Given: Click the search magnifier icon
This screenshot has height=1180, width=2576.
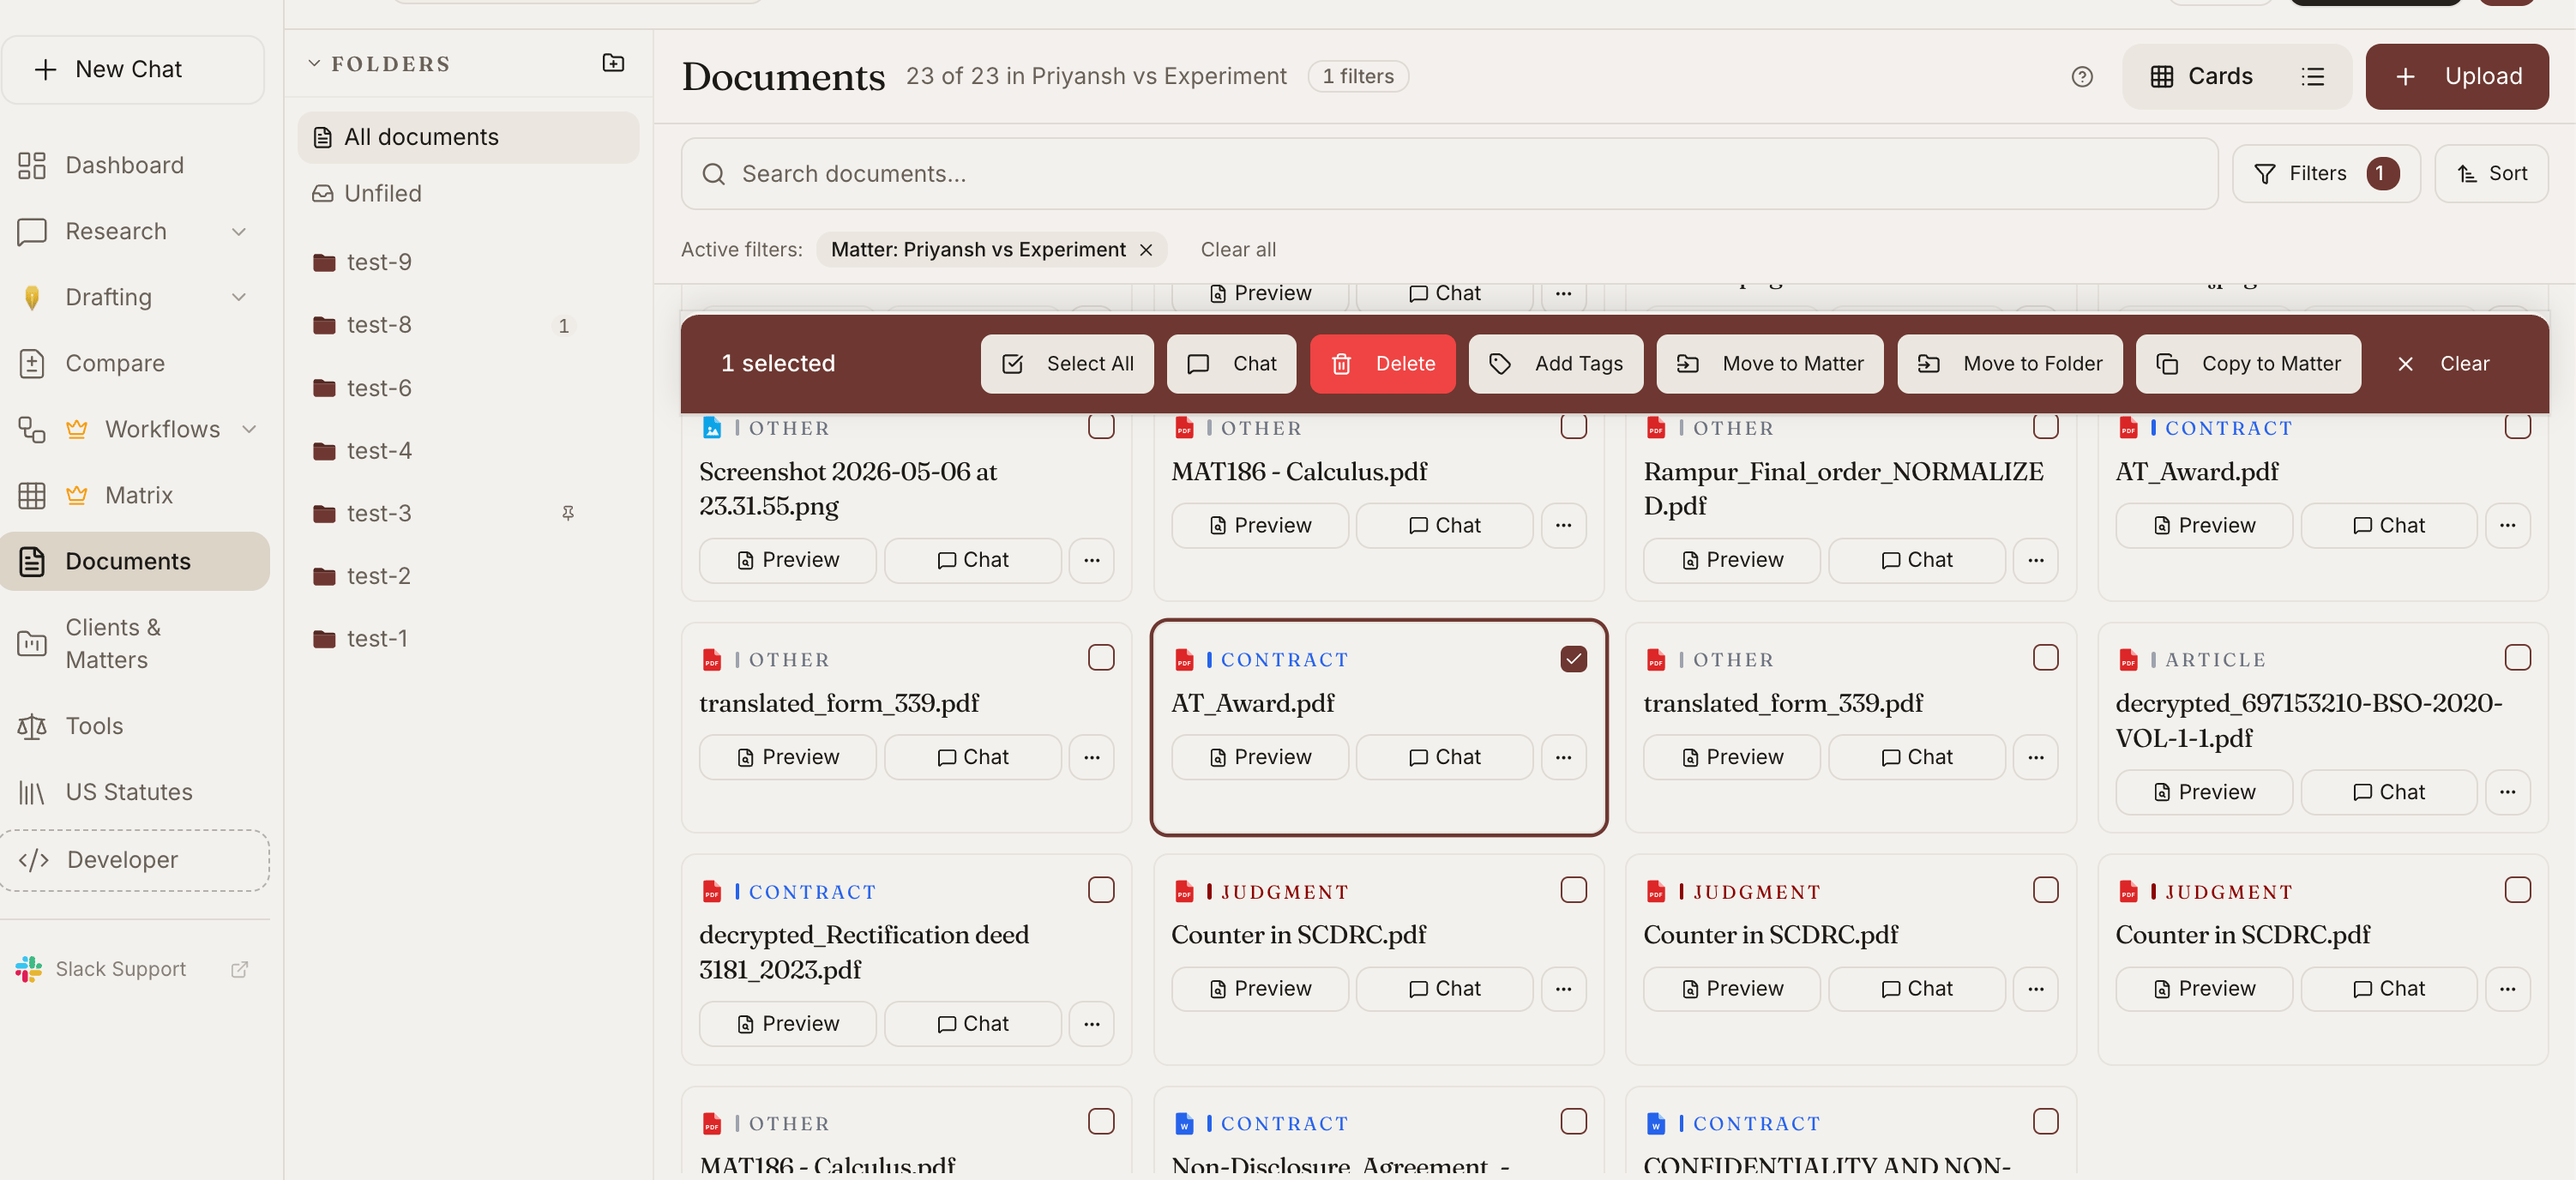Looking at the screenshot, I should click(x=713, y=174).
